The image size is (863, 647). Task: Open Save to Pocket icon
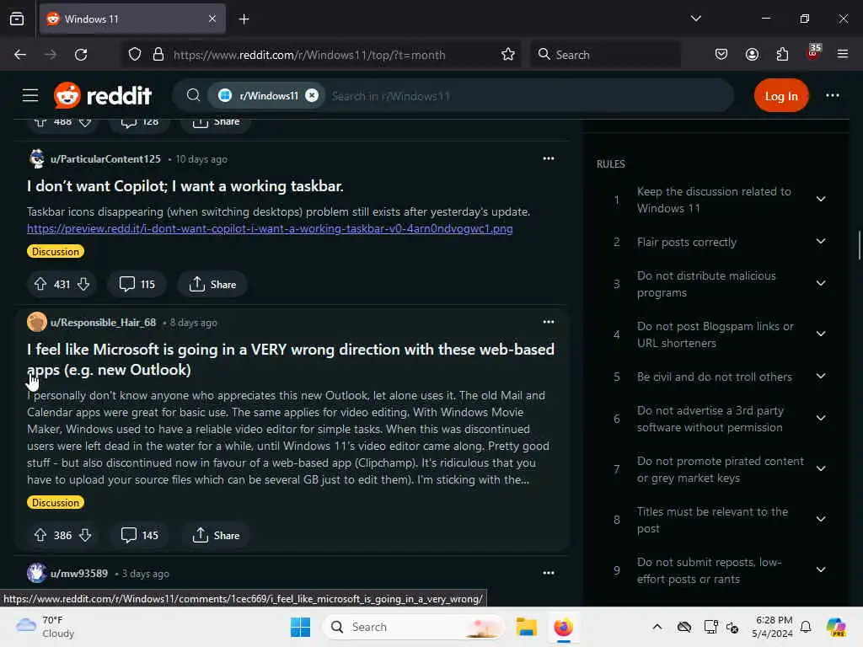click(x=721, y=55)
